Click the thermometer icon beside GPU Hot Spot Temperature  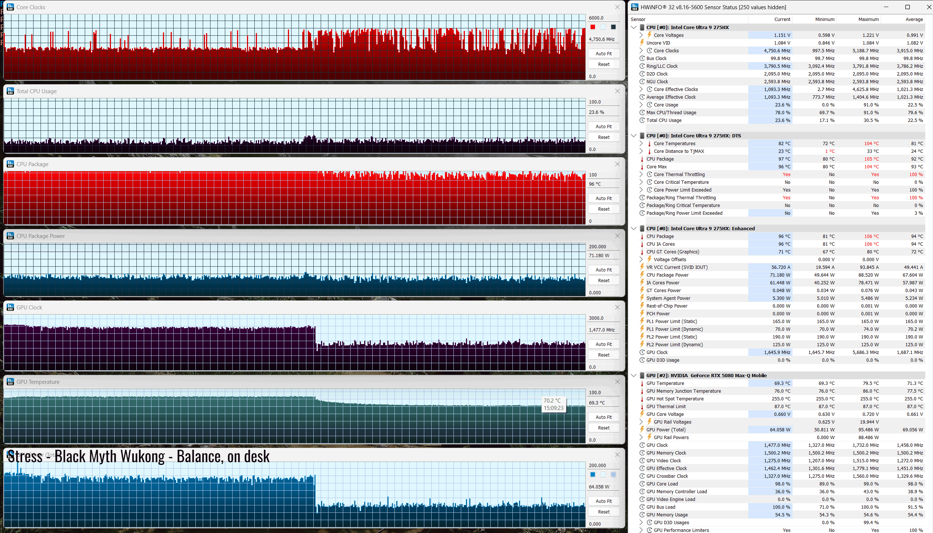click(642, 399)
